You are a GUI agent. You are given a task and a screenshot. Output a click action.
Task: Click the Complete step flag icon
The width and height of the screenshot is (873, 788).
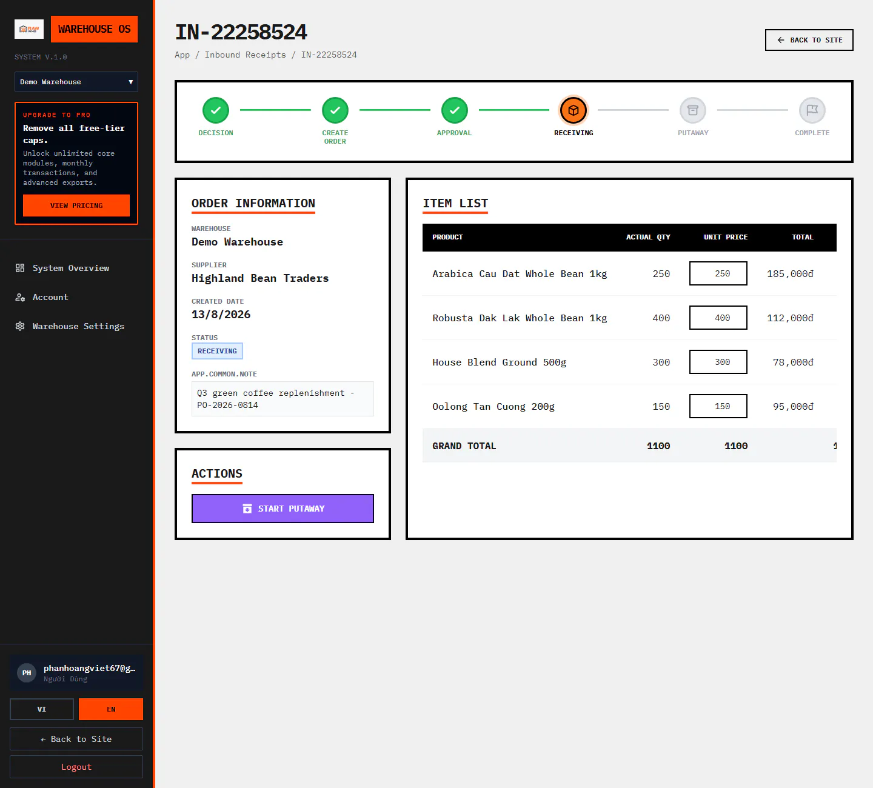coord(812,110)
